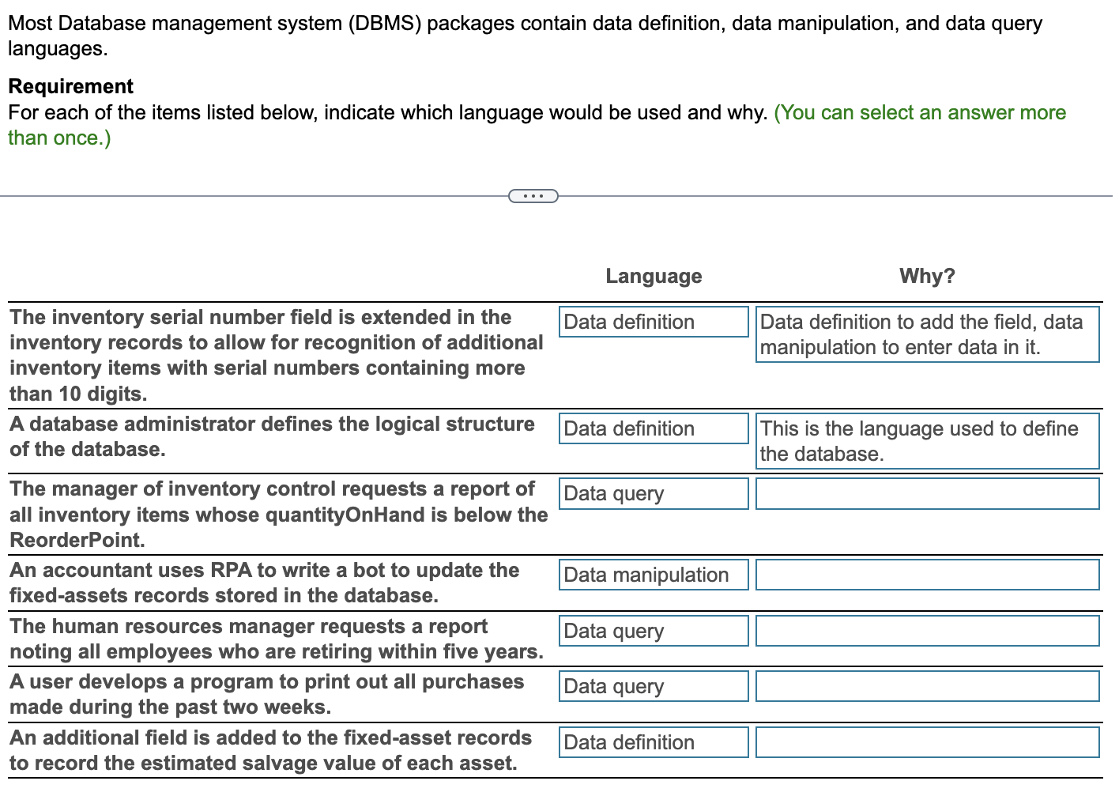Open the Language dropdown for the inventory control report

tap(653, 493)
